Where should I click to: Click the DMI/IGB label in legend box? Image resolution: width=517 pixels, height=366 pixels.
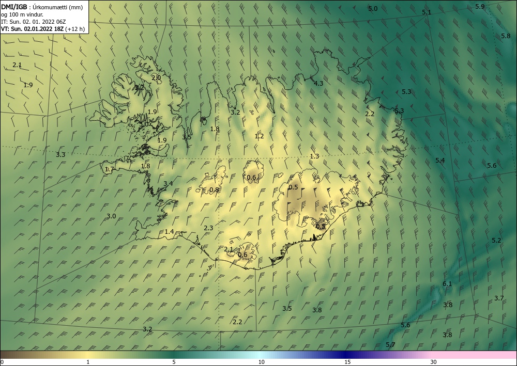tap(14, 7)
